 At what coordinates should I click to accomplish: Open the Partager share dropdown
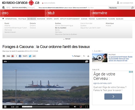coord(76,56)
